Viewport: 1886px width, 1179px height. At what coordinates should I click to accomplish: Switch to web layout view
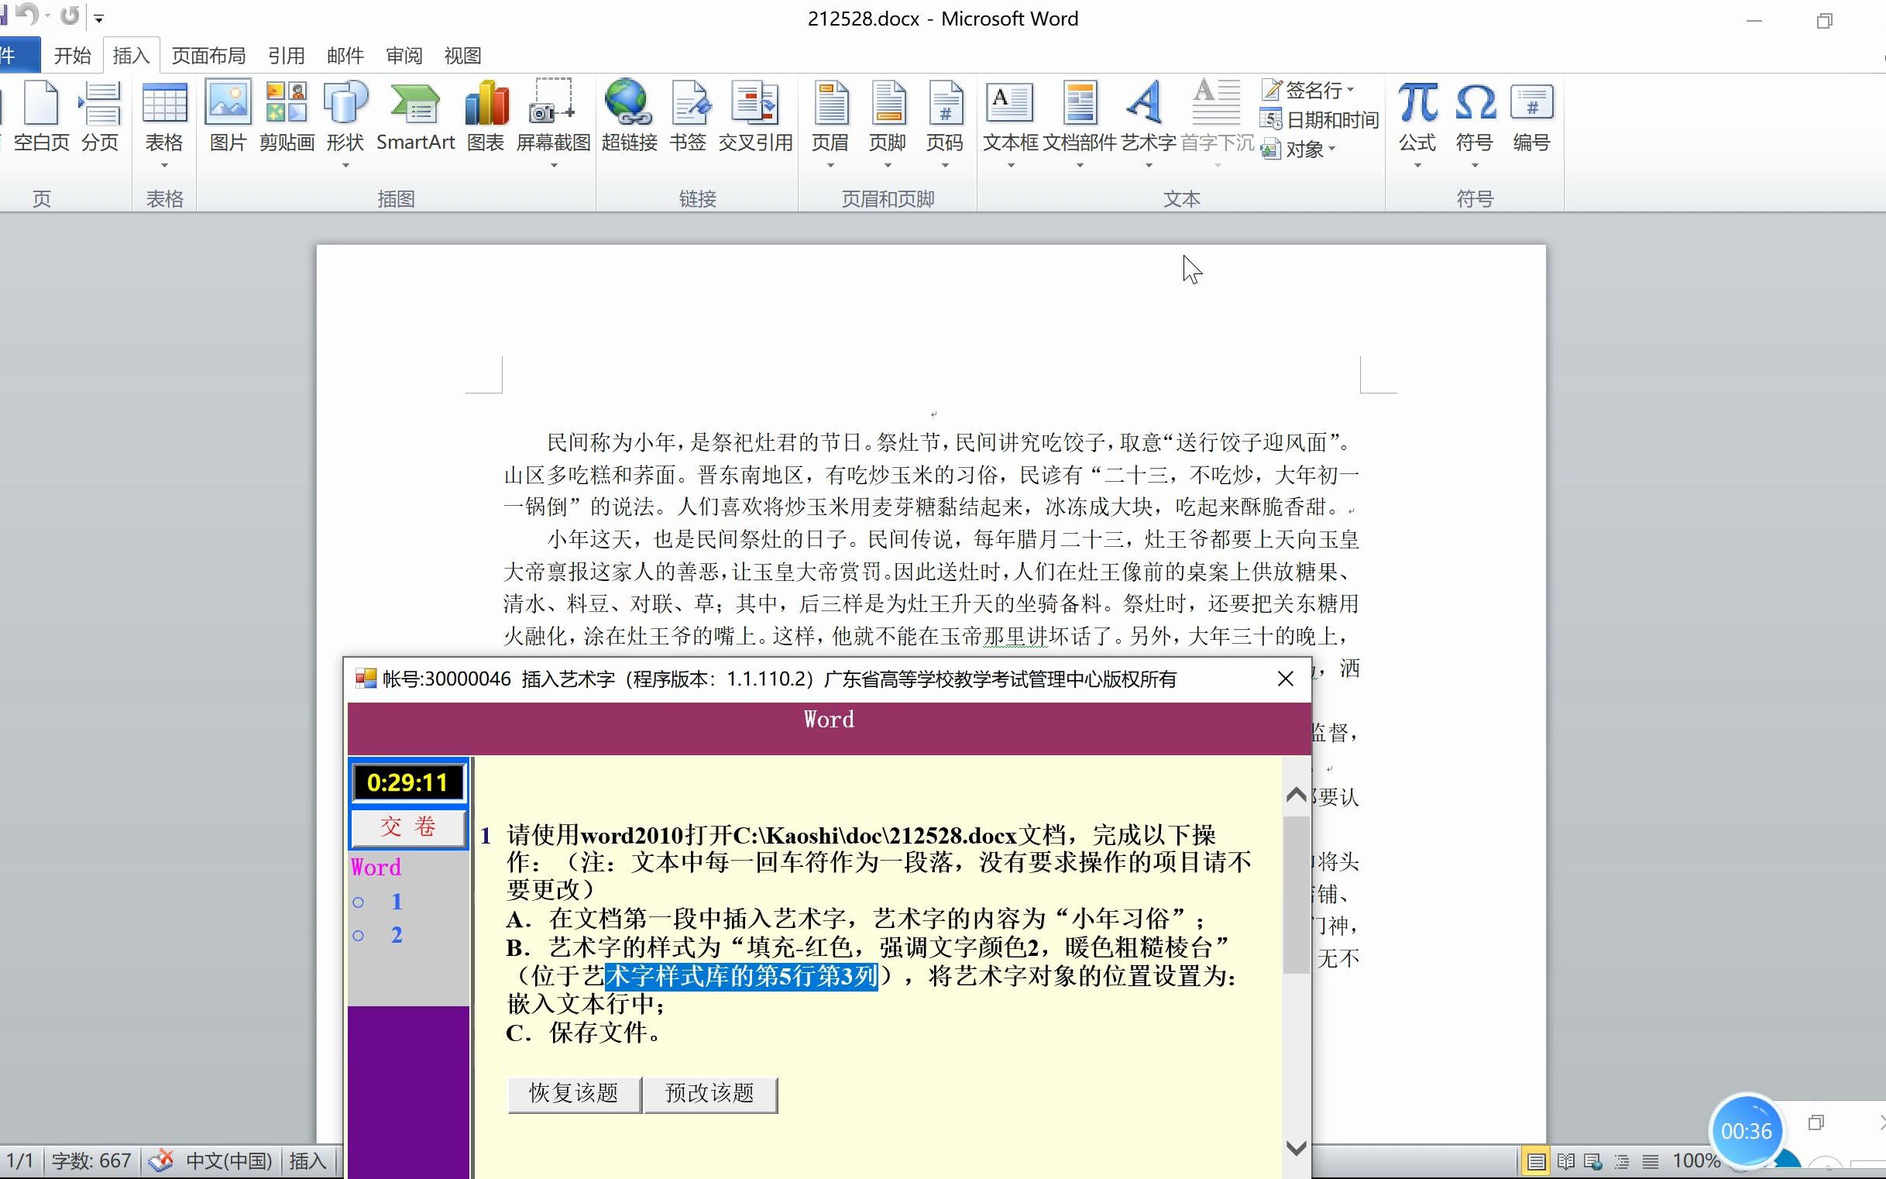pyautogui.click(x=1594, y=1161)
